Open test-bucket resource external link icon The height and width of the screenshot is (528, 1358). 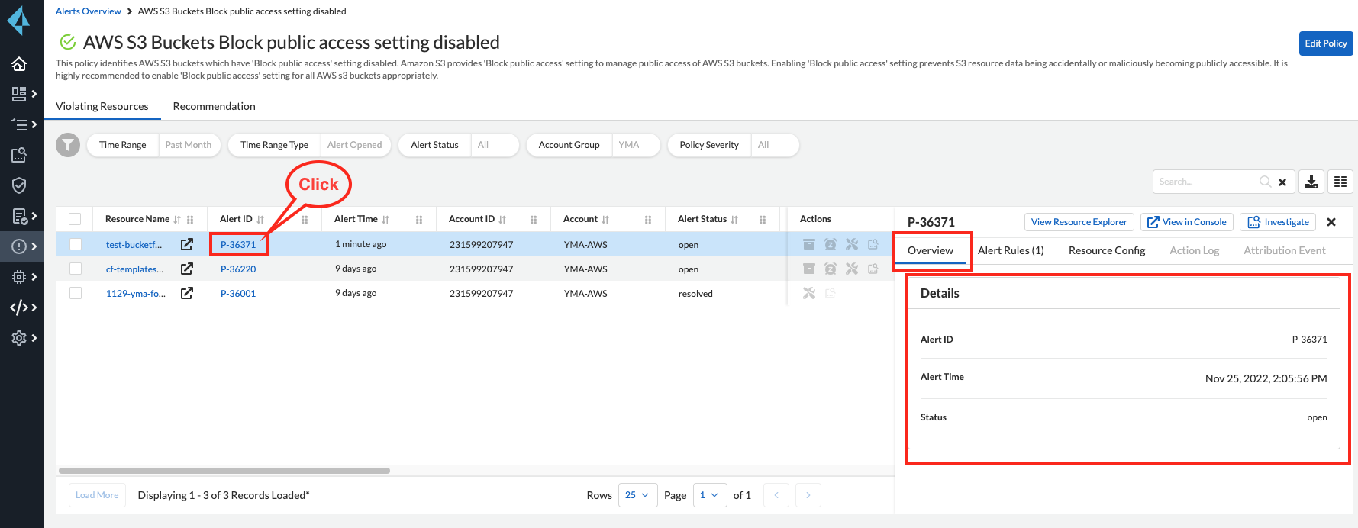pyautogui.click(x=186, y=245)
